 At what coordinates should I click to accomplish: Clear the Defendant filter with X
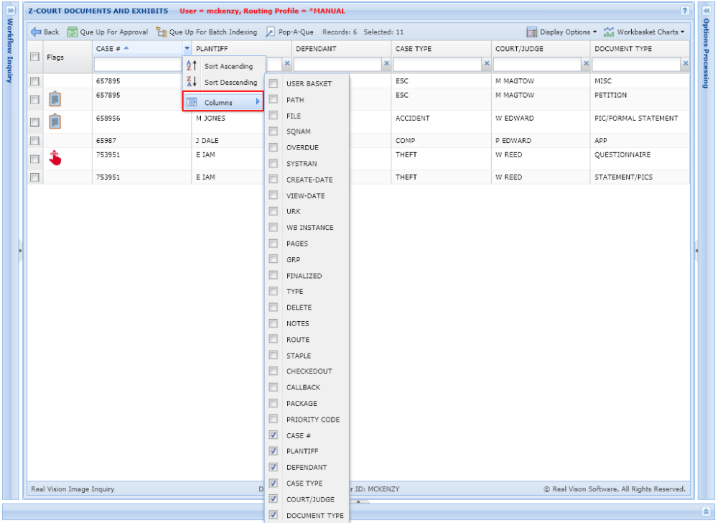(386, 64)
